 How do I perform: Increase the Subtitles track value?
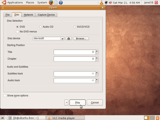coord(97,73)
